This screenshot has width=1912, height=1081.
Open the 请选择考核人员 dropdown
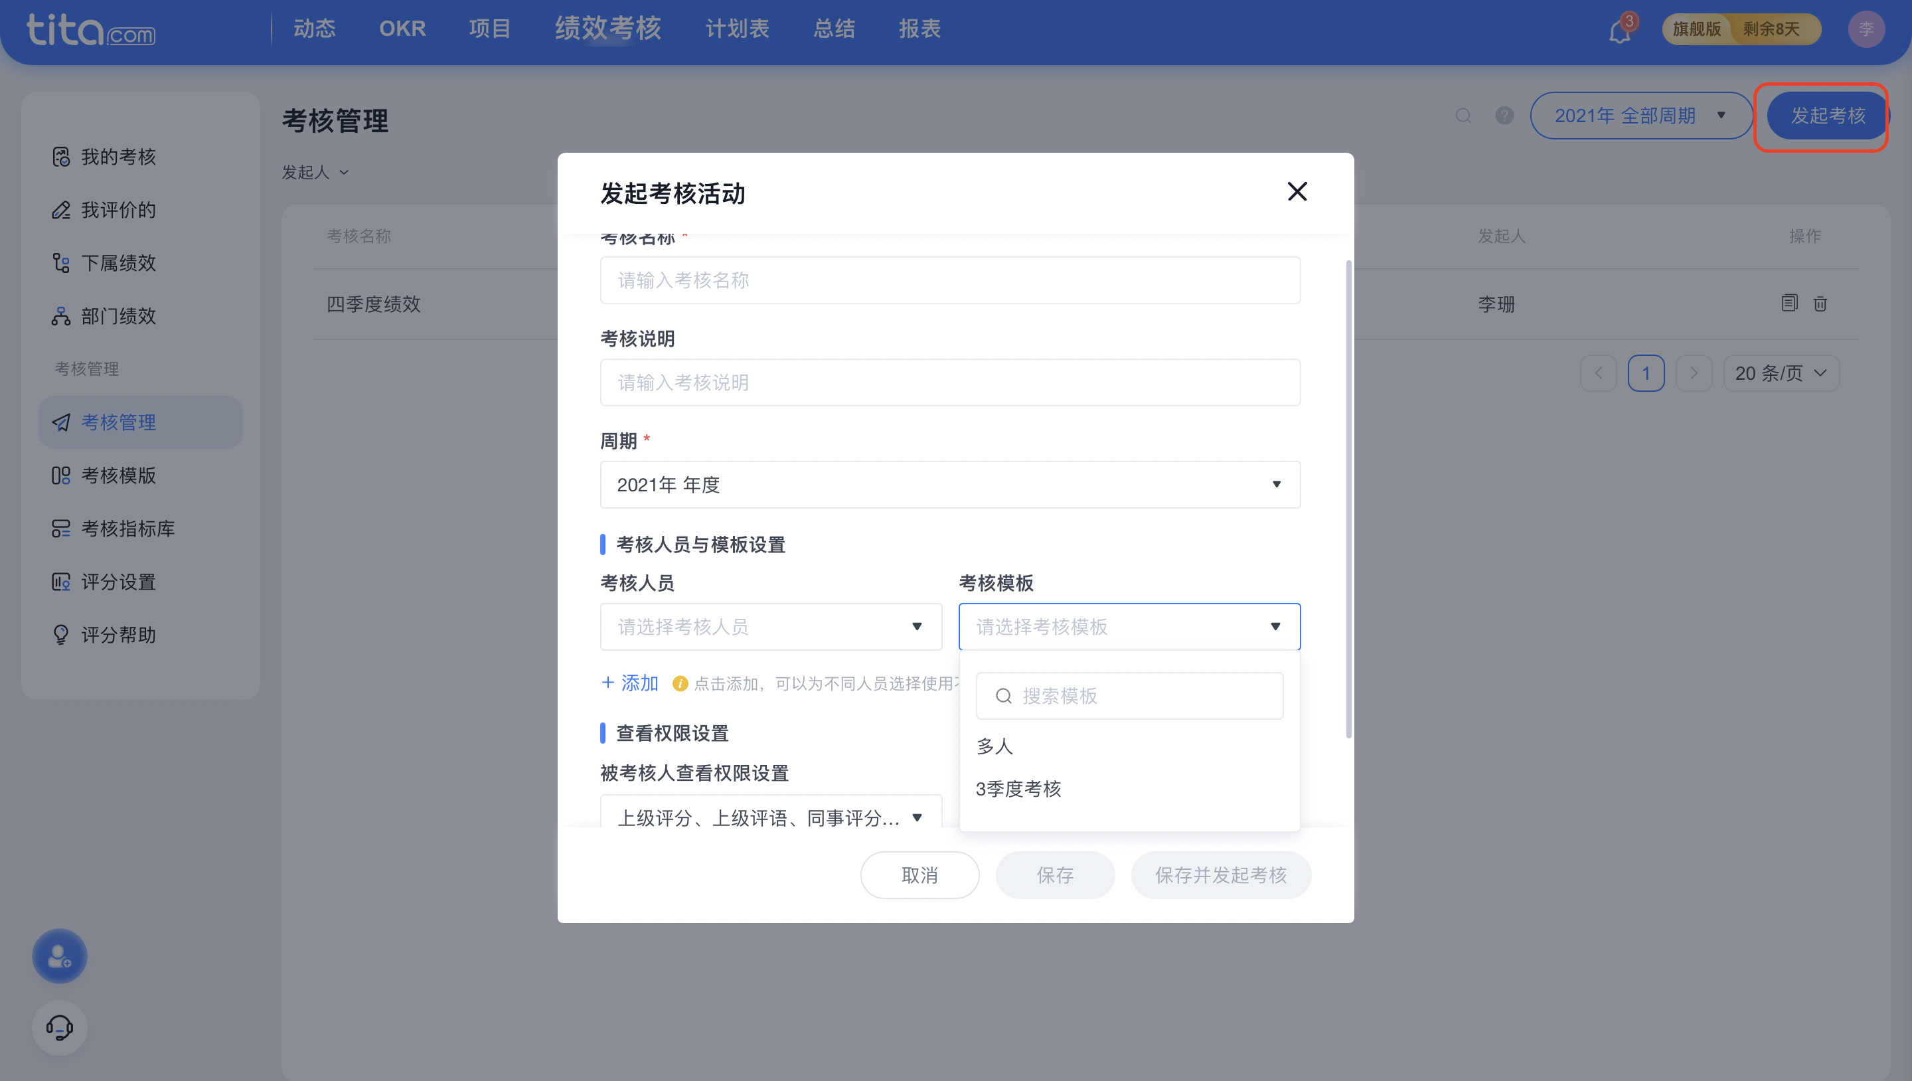coord(770,627)
